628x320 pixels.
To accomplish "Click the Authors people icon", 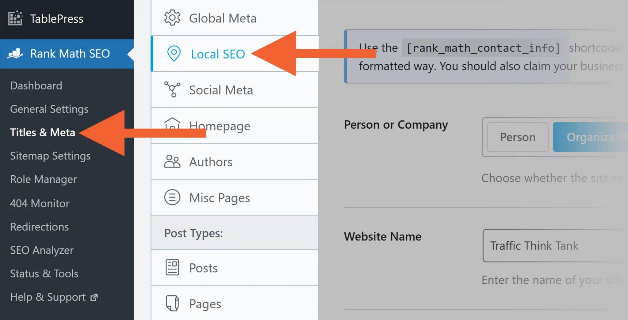I will coord(172,161).
